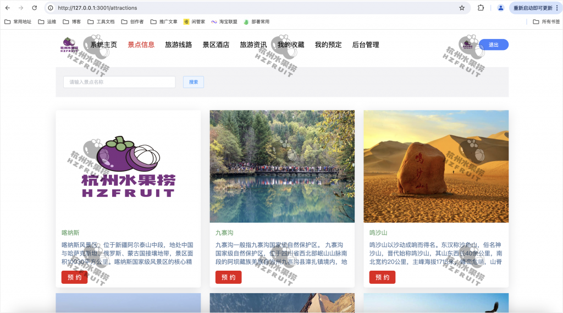Open the 运维 bookmark folder
The height and width of the screenshot is (313, 563).
(x=47, y=21)
